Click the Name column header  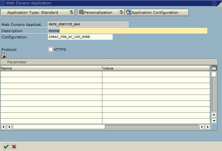(x=51, y=68)
